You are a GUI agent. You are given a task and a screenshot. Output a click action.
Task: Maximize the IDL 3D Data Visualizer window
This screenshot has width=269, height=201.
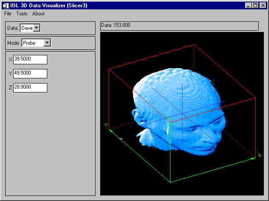click(255, 6)
